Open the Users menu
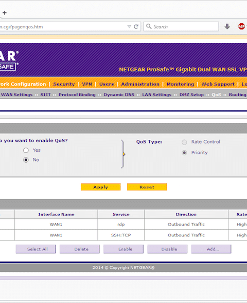247x303 pixels. click(x=107, y=84)
